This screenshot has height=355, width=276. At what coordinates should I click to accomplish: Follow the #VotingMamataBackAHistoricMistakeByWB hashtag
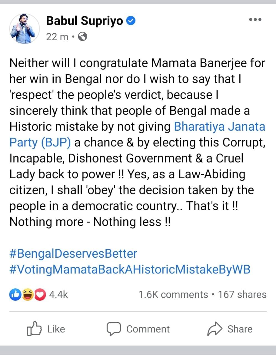pyautogui.click(x=130, y=269)
